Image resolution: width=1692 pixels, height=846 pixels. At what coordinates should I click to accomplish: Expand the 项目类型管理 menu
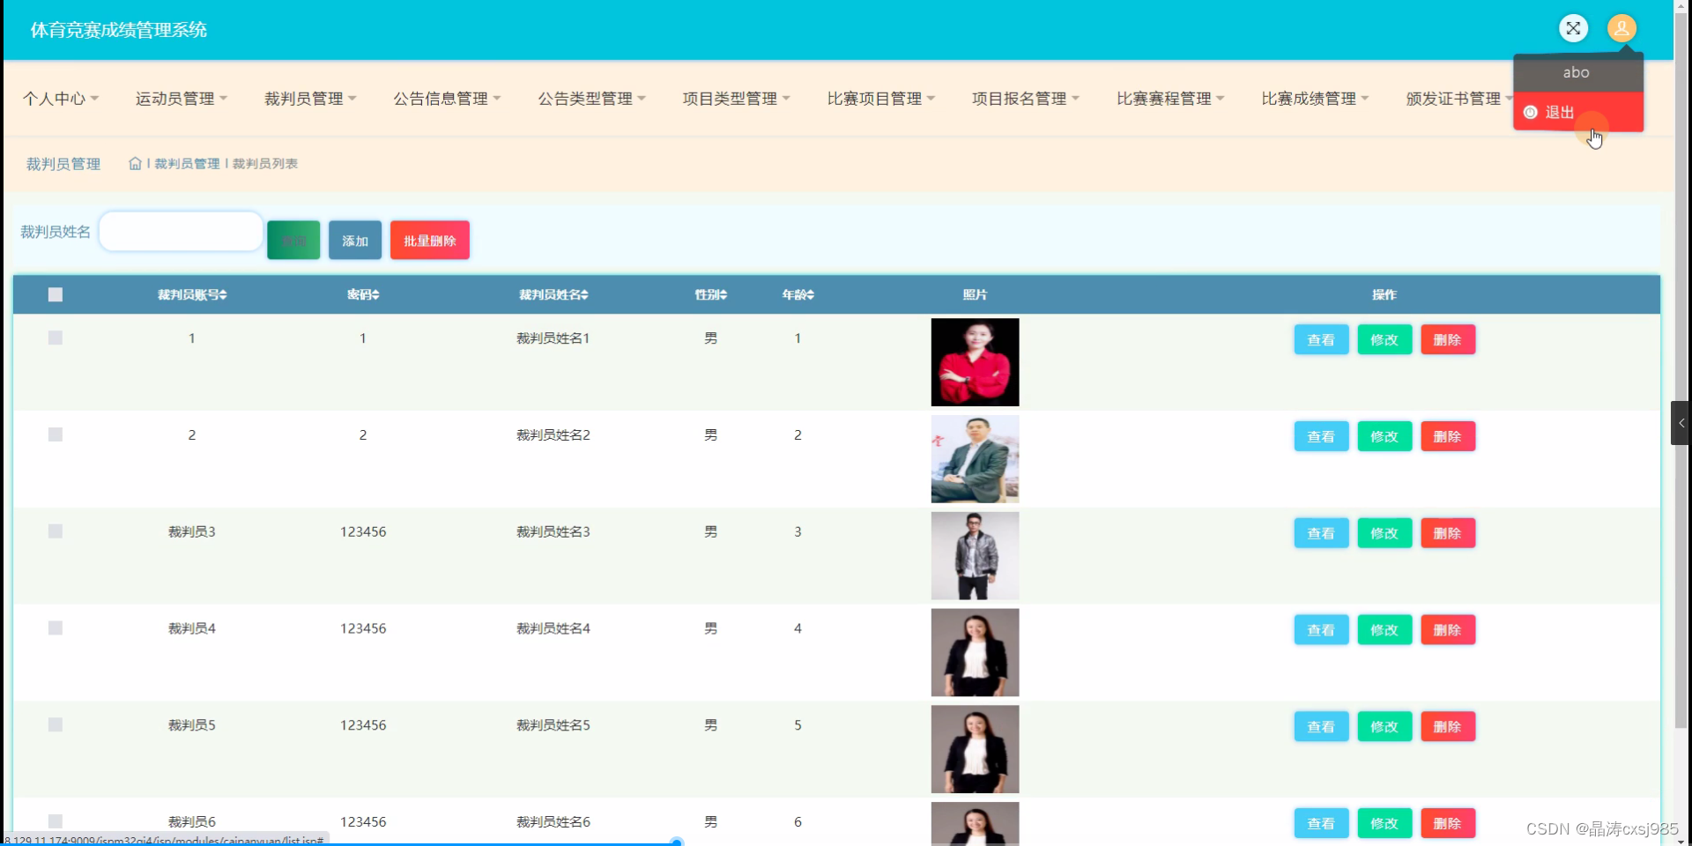736,99
